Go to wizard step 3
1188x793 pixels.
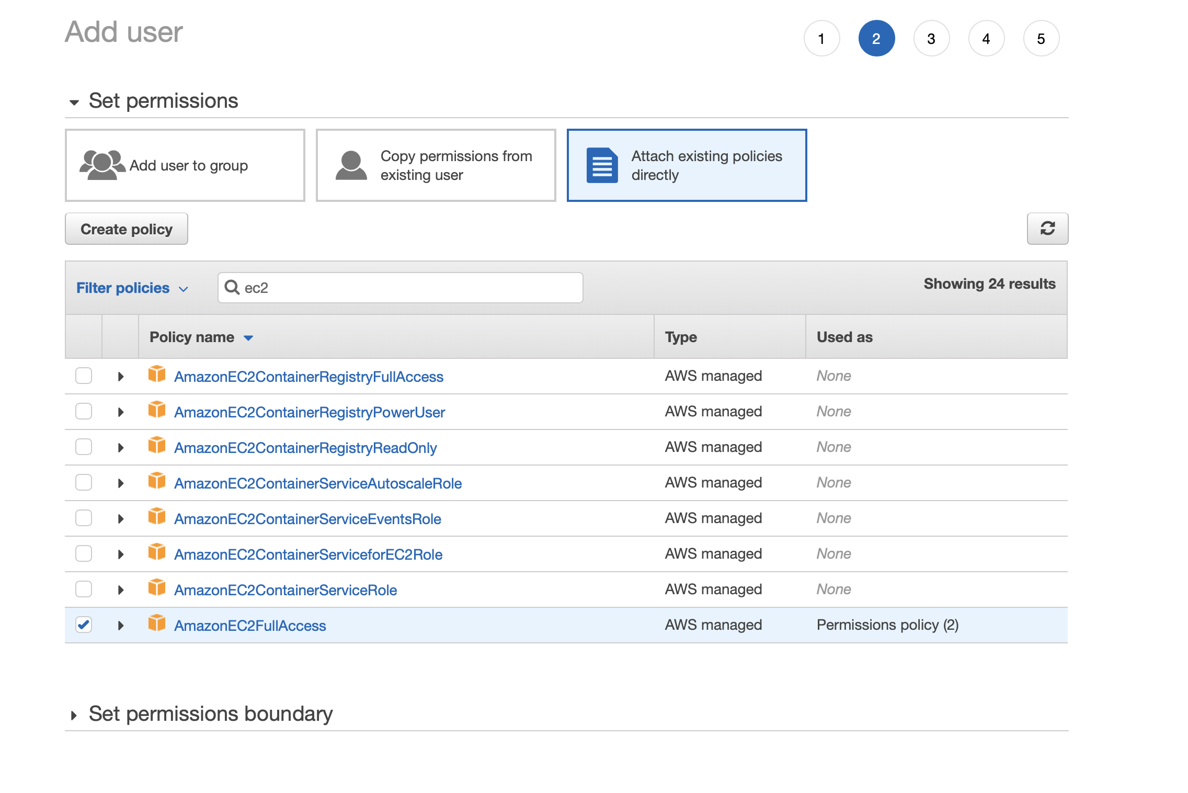coord(932,39)
